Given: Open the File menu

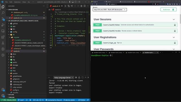Looking at the screenshot, I should (7, 2).
